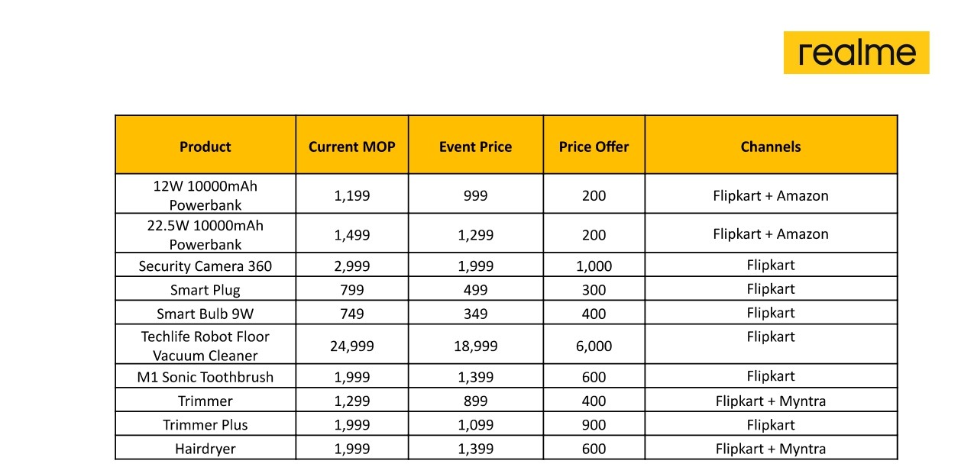Click the Trimmer row's Flipkart + Myntra cell
974x467 pixels.
[x=770, y=401]
